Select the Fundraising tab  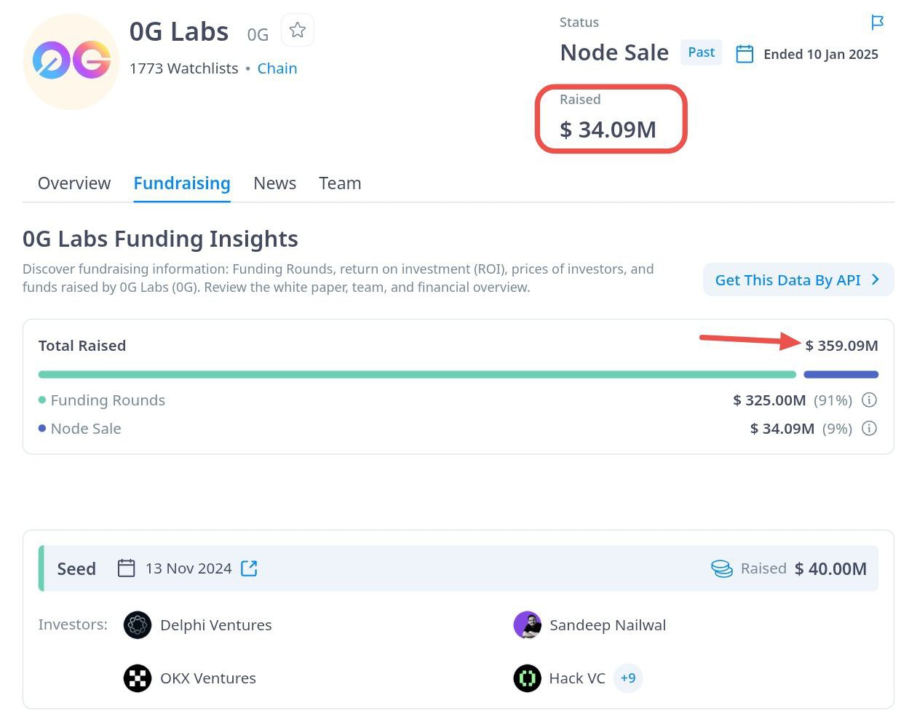click(x=182, y=183)
